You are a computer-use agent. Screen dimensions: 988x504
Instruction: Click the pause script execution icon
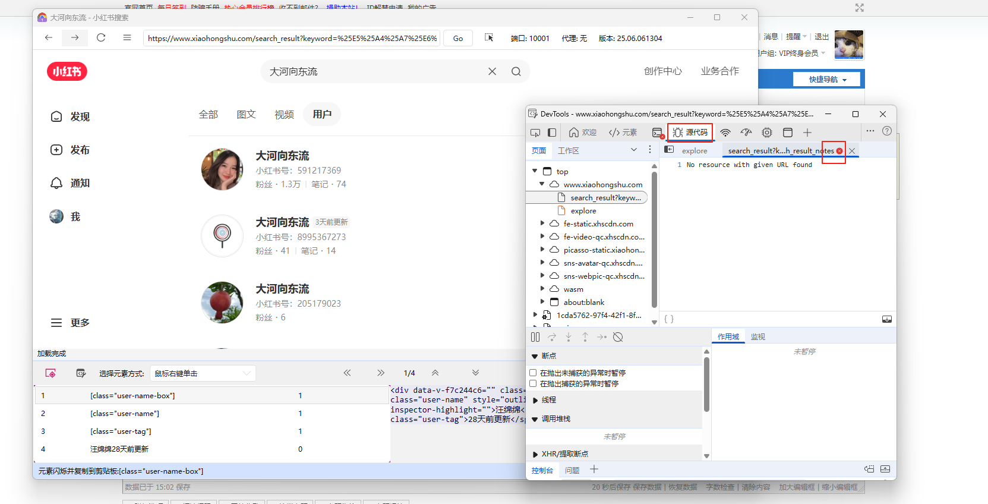coord(535,337)
